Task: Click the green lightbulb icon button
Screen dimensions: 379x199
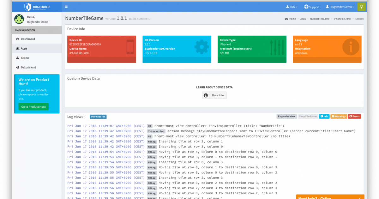Action: point(361,7)
